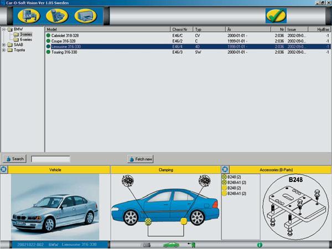The image size is (332, 249).
Task: Select the Limousine 316-330 row
Action: point(188,46)
